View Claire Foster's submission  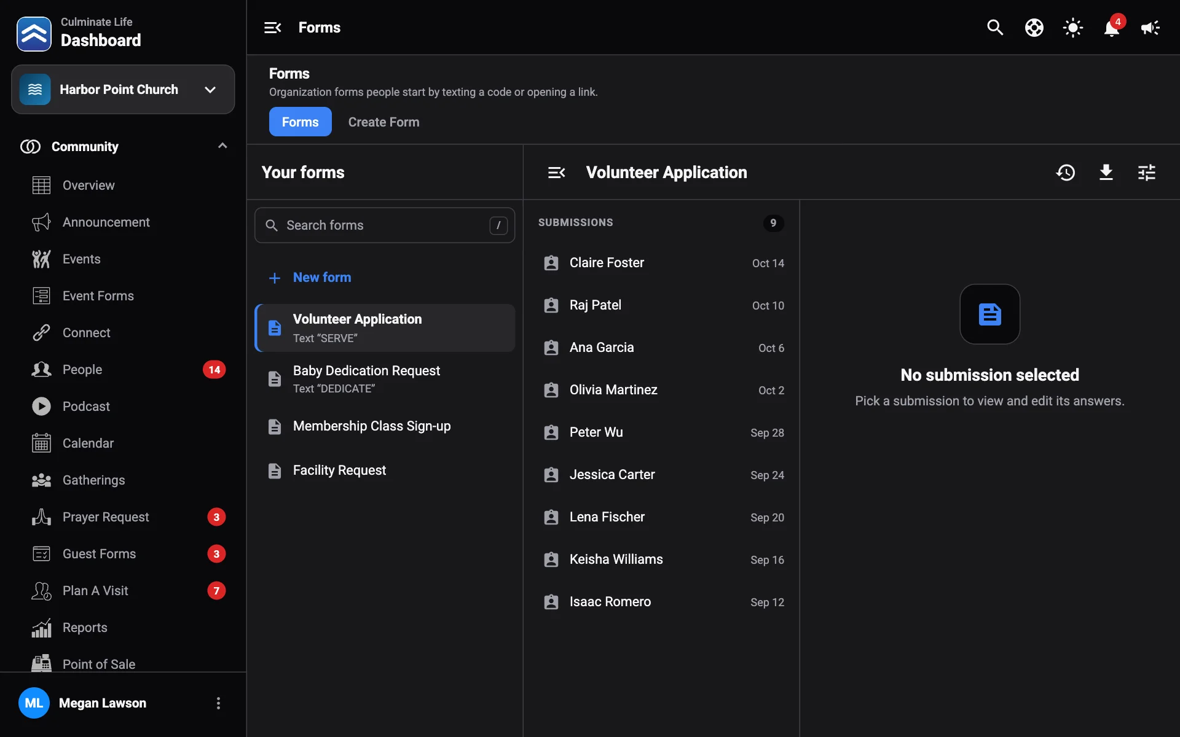pyautogui.click(x=661, y=263)
